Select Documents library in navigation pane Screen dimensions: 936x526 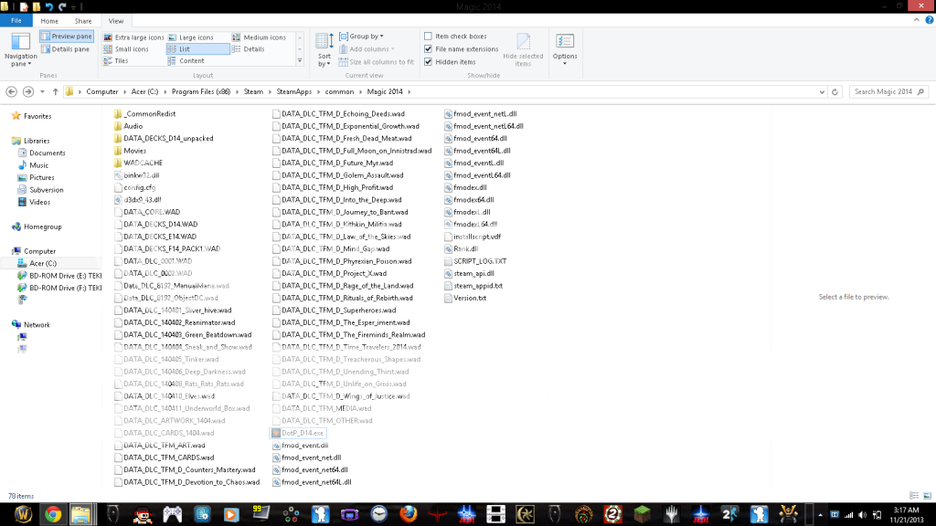[48, 153]
